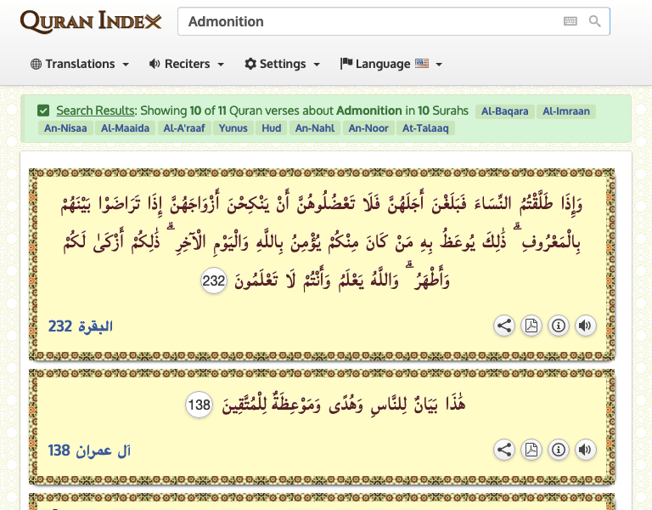Screen dimensions: 652x510
Task: Click the speaker icon beside Reciters
Action: 155,64
